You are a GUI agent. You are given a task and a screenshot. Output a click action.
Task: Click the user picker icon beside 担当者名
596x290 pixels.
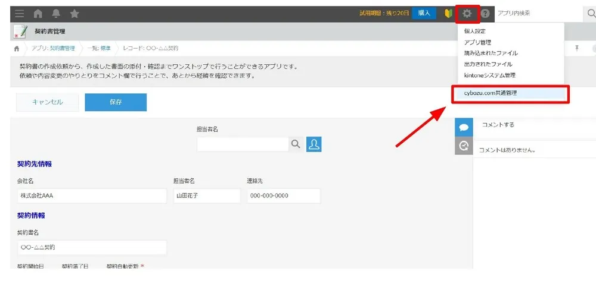[314, 144]
